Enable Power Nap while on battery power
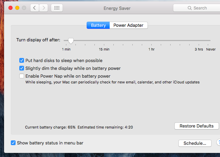 (22, 76)
